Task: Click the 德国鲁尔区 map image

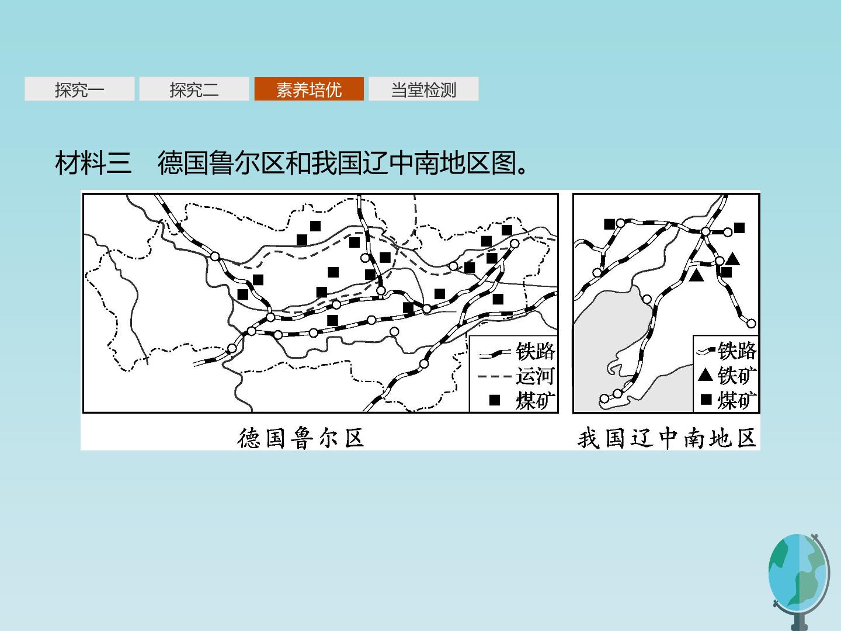Action: 321,303
